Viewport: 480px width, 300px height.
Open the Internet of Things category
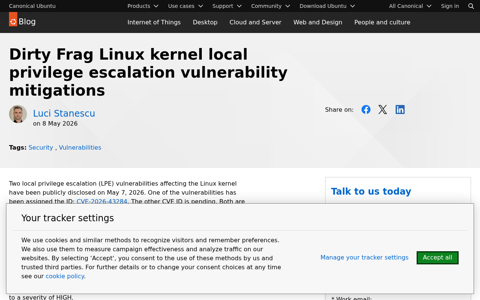(x=154, y=22)
